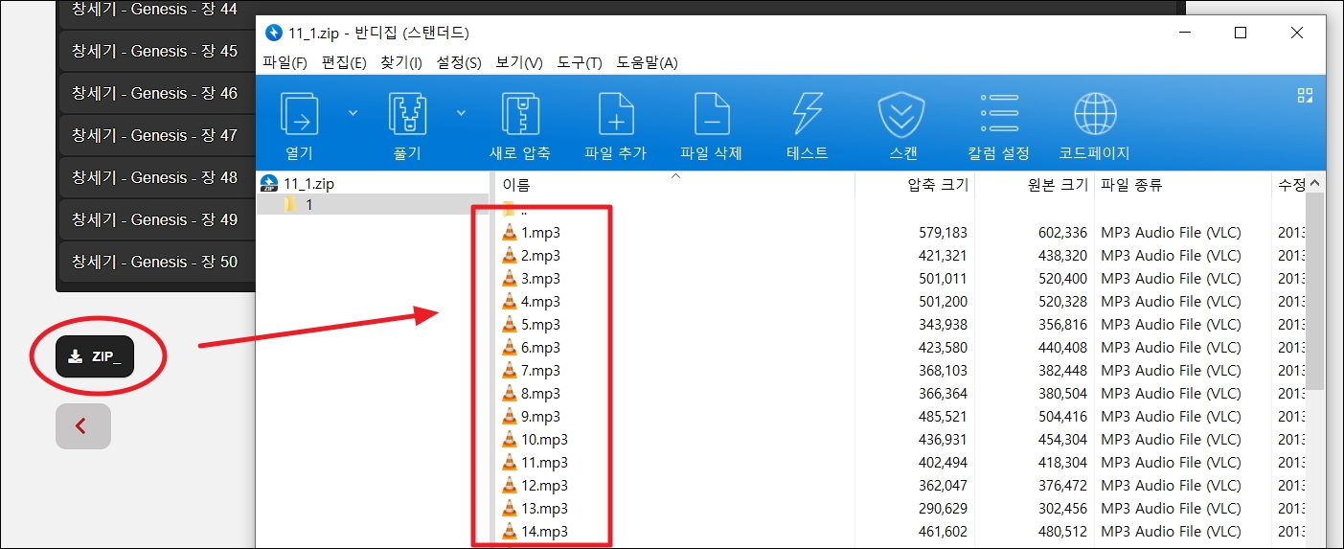The width and height of the screenshot is (1344, 549).
Task: Click the red back arrow button on webpage
Action: (83, 426)
